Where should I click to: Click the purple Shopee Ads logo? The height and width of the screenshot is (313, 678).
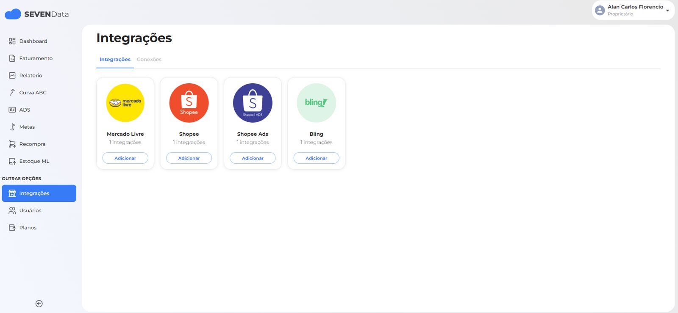(x=253, y=103)
